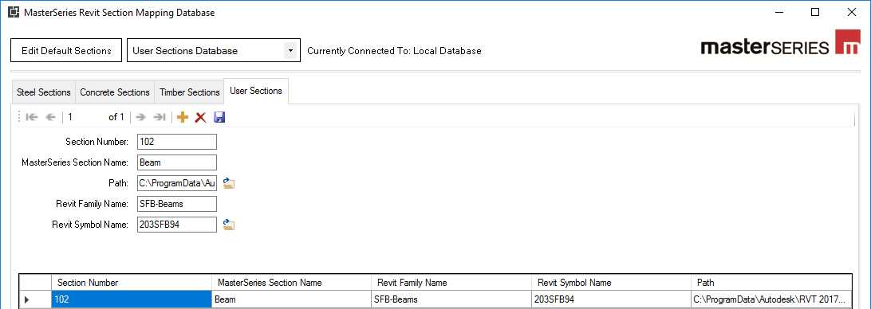Viewport: 871px width, 309px height.
Task: Click the Currently Connected To status text
Action: coord(394,50)
